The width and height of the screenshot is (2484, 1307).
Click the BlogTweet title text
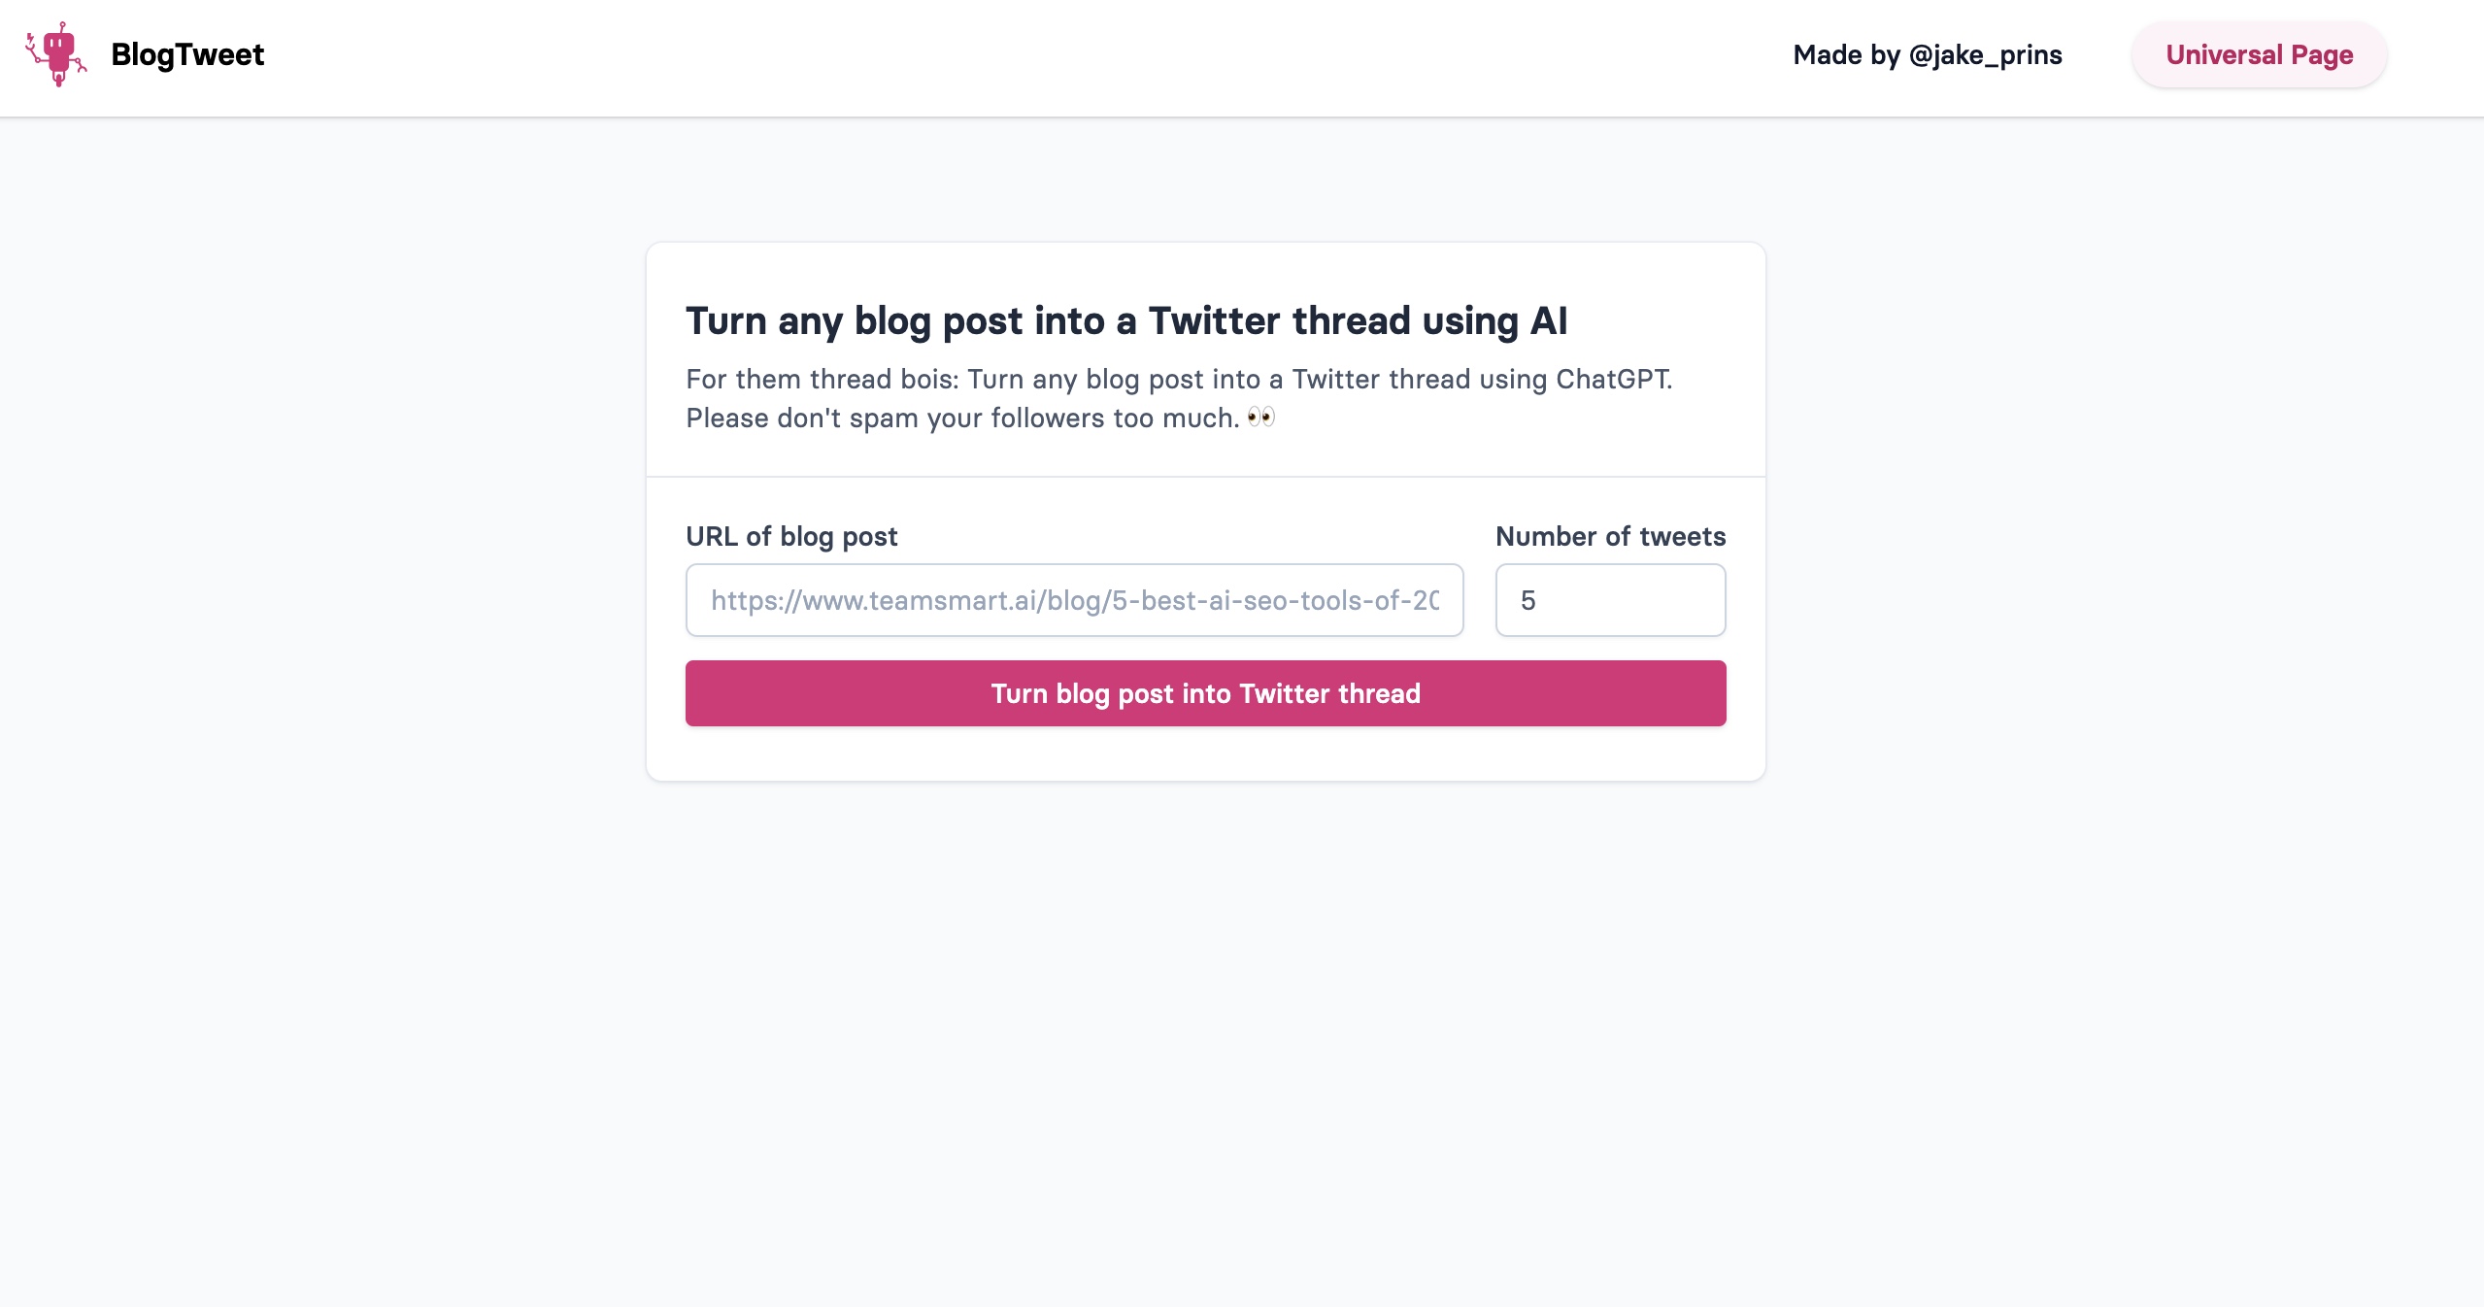188,54
